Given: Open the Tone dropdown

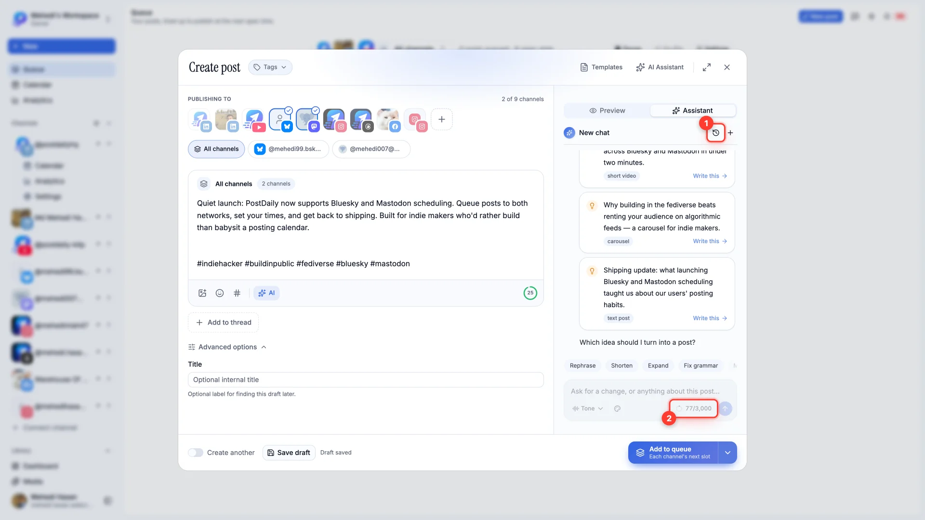Looking at the screenshot, I should point(588,408).
